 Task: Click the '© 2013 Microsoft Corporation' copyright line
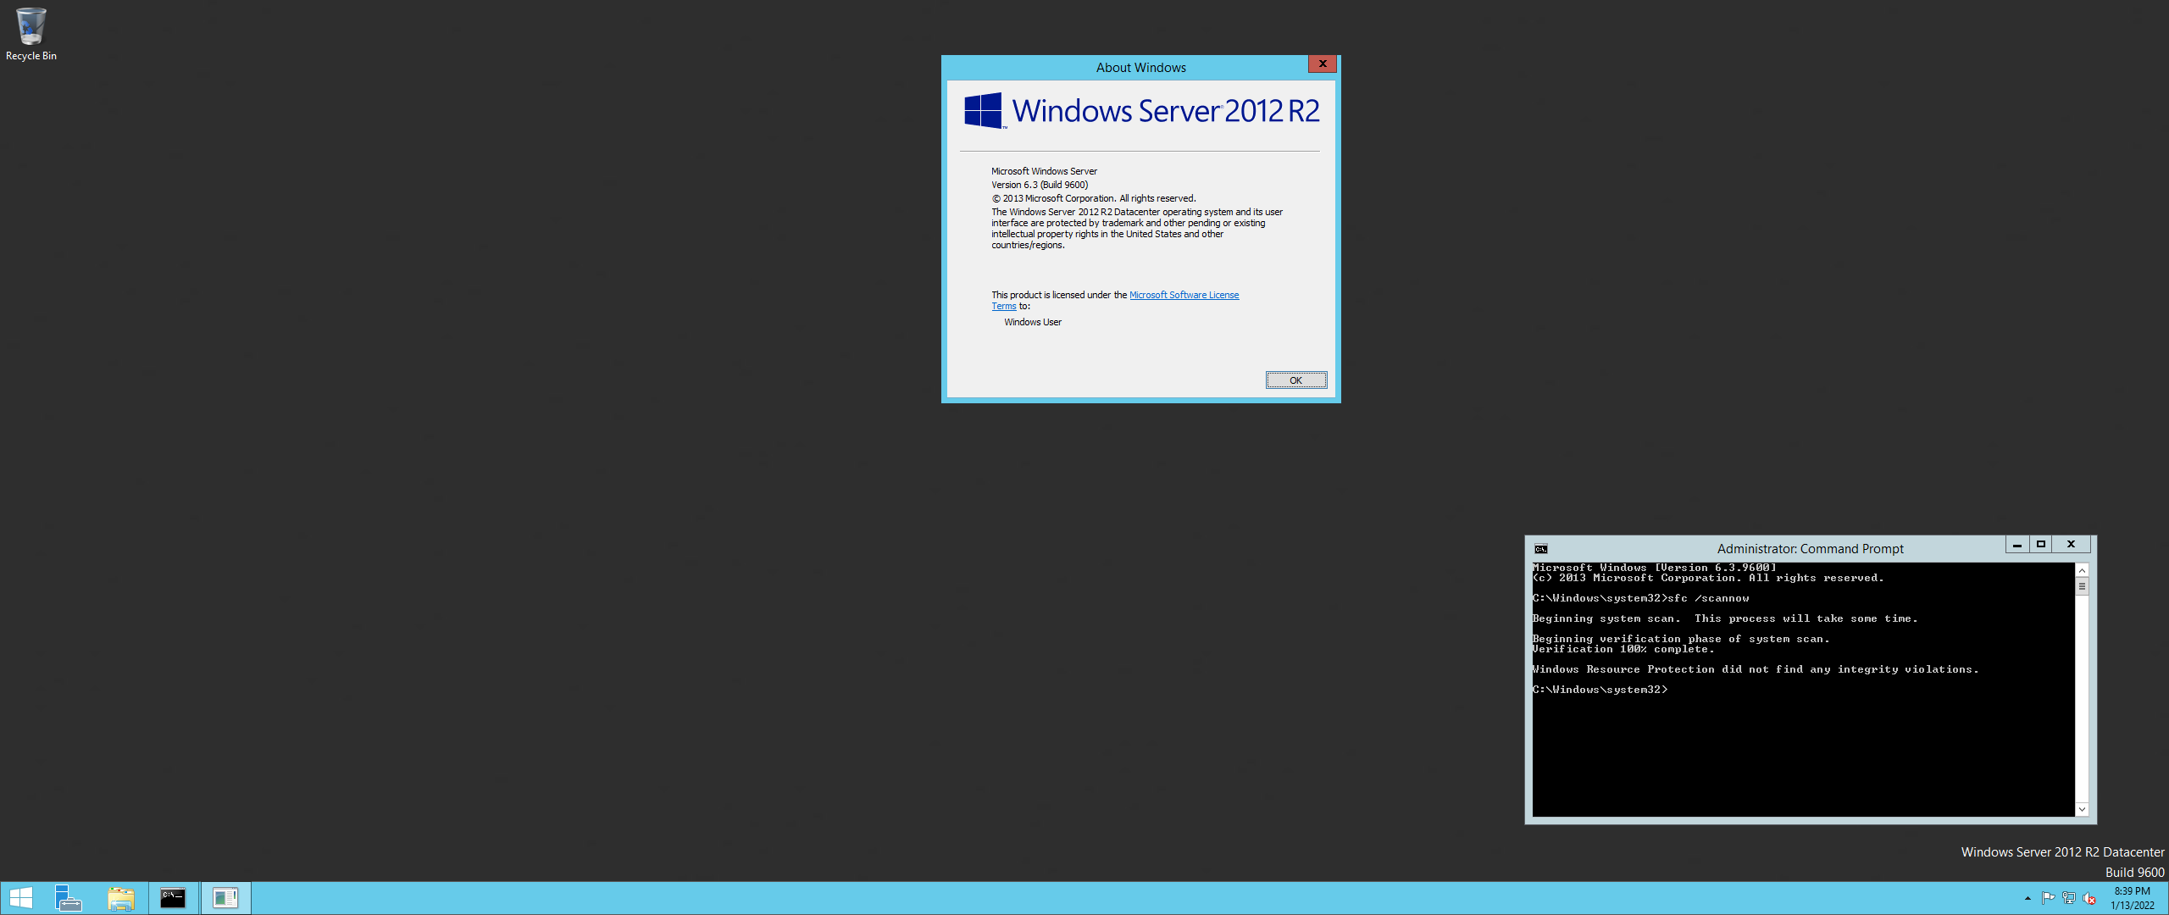[1094, 198]
